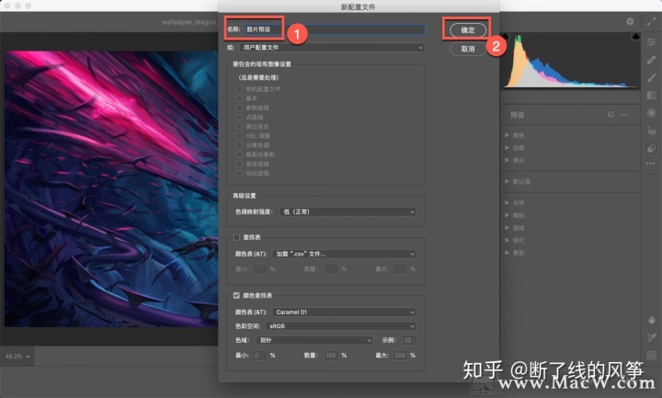This screenshot has width=662, height=398.
Task: Enable the 查找表 checkbox
Action: (236, 237)
